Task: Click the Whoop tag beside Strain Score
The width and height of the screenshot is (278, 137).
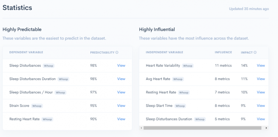Action: [37, 106]
